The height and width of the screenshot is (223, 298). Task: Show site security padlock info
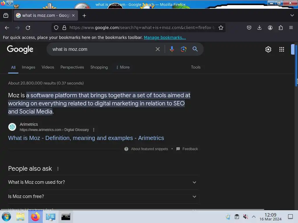(64, 28)
